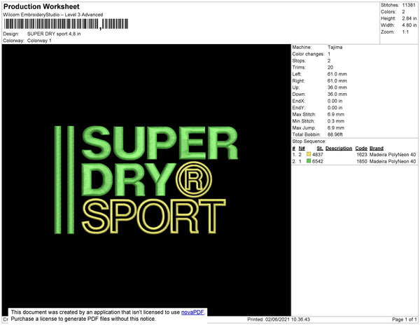Click the 'Purchase a license' notice line
The image size is (420, 325).
pos(83,319)
